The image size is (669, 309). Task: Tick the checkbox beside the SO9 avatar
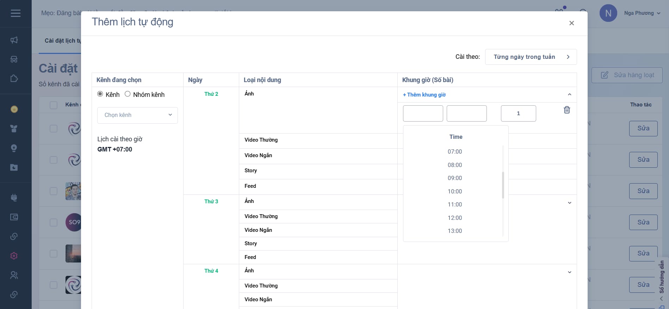pyautogui.click(x=54, y=222)
